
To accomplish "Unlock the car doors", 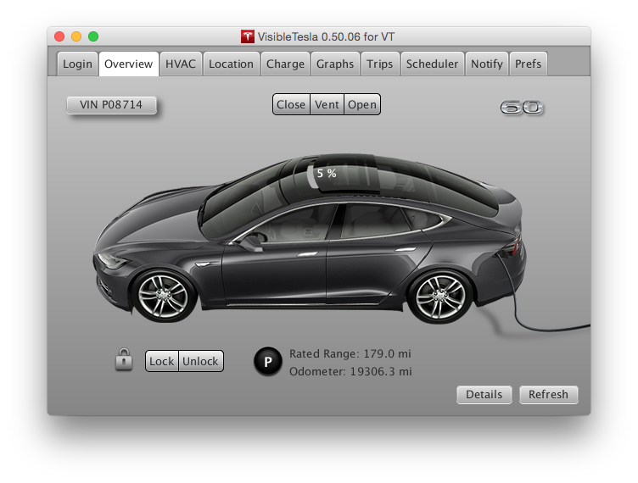I will tap(200, 361).
